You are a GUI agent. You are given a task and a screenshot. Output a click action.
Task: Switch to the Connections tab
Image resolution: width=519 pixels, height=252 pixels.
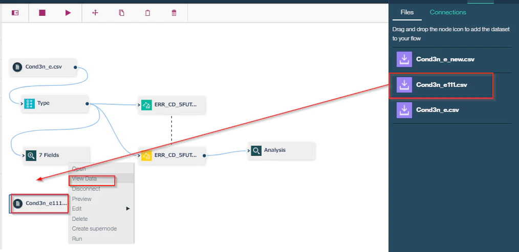tap(448, 12)
